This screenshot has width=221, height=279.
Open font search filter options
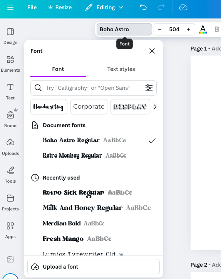pos(149,88)
